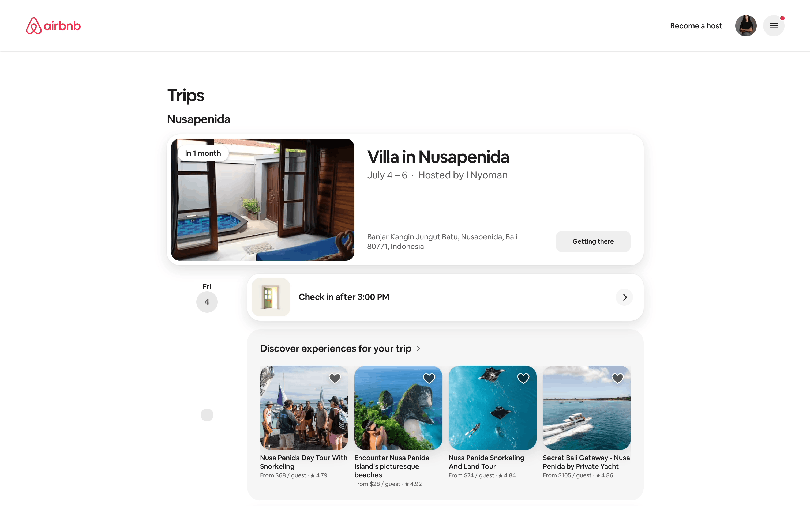Favorite the Snorkeling And Land Tour
Viewport: 810px width, 506px height.
coord(523,378)
